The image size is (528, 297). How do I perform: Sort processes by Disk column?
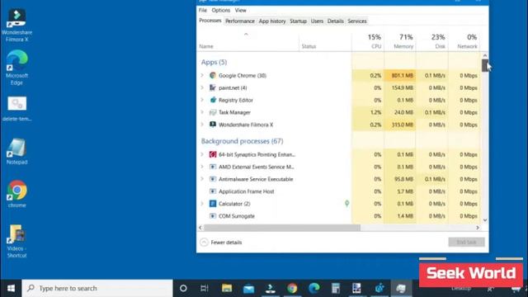(x=432, y=41)
